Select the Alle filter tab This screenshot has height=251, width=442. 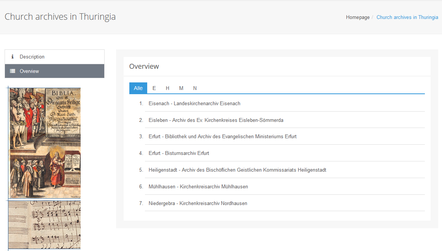click(x=138, y=88)
